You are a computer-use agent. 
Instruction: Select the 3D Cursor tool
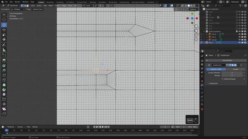(x=4, y=20)
